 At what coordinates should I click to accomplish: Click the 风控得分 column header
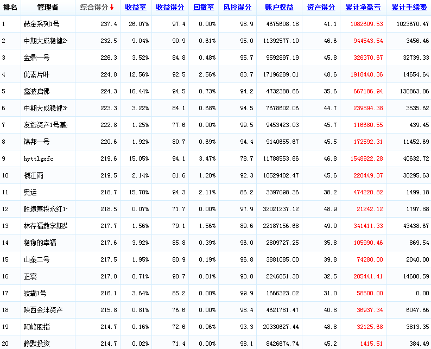(237, 7)
